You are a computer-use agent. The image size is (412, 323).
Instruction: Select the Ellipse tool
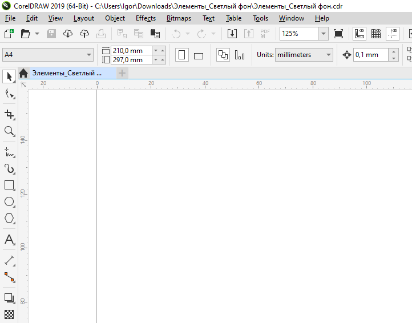pyautogui.click(x=9, y=202)
